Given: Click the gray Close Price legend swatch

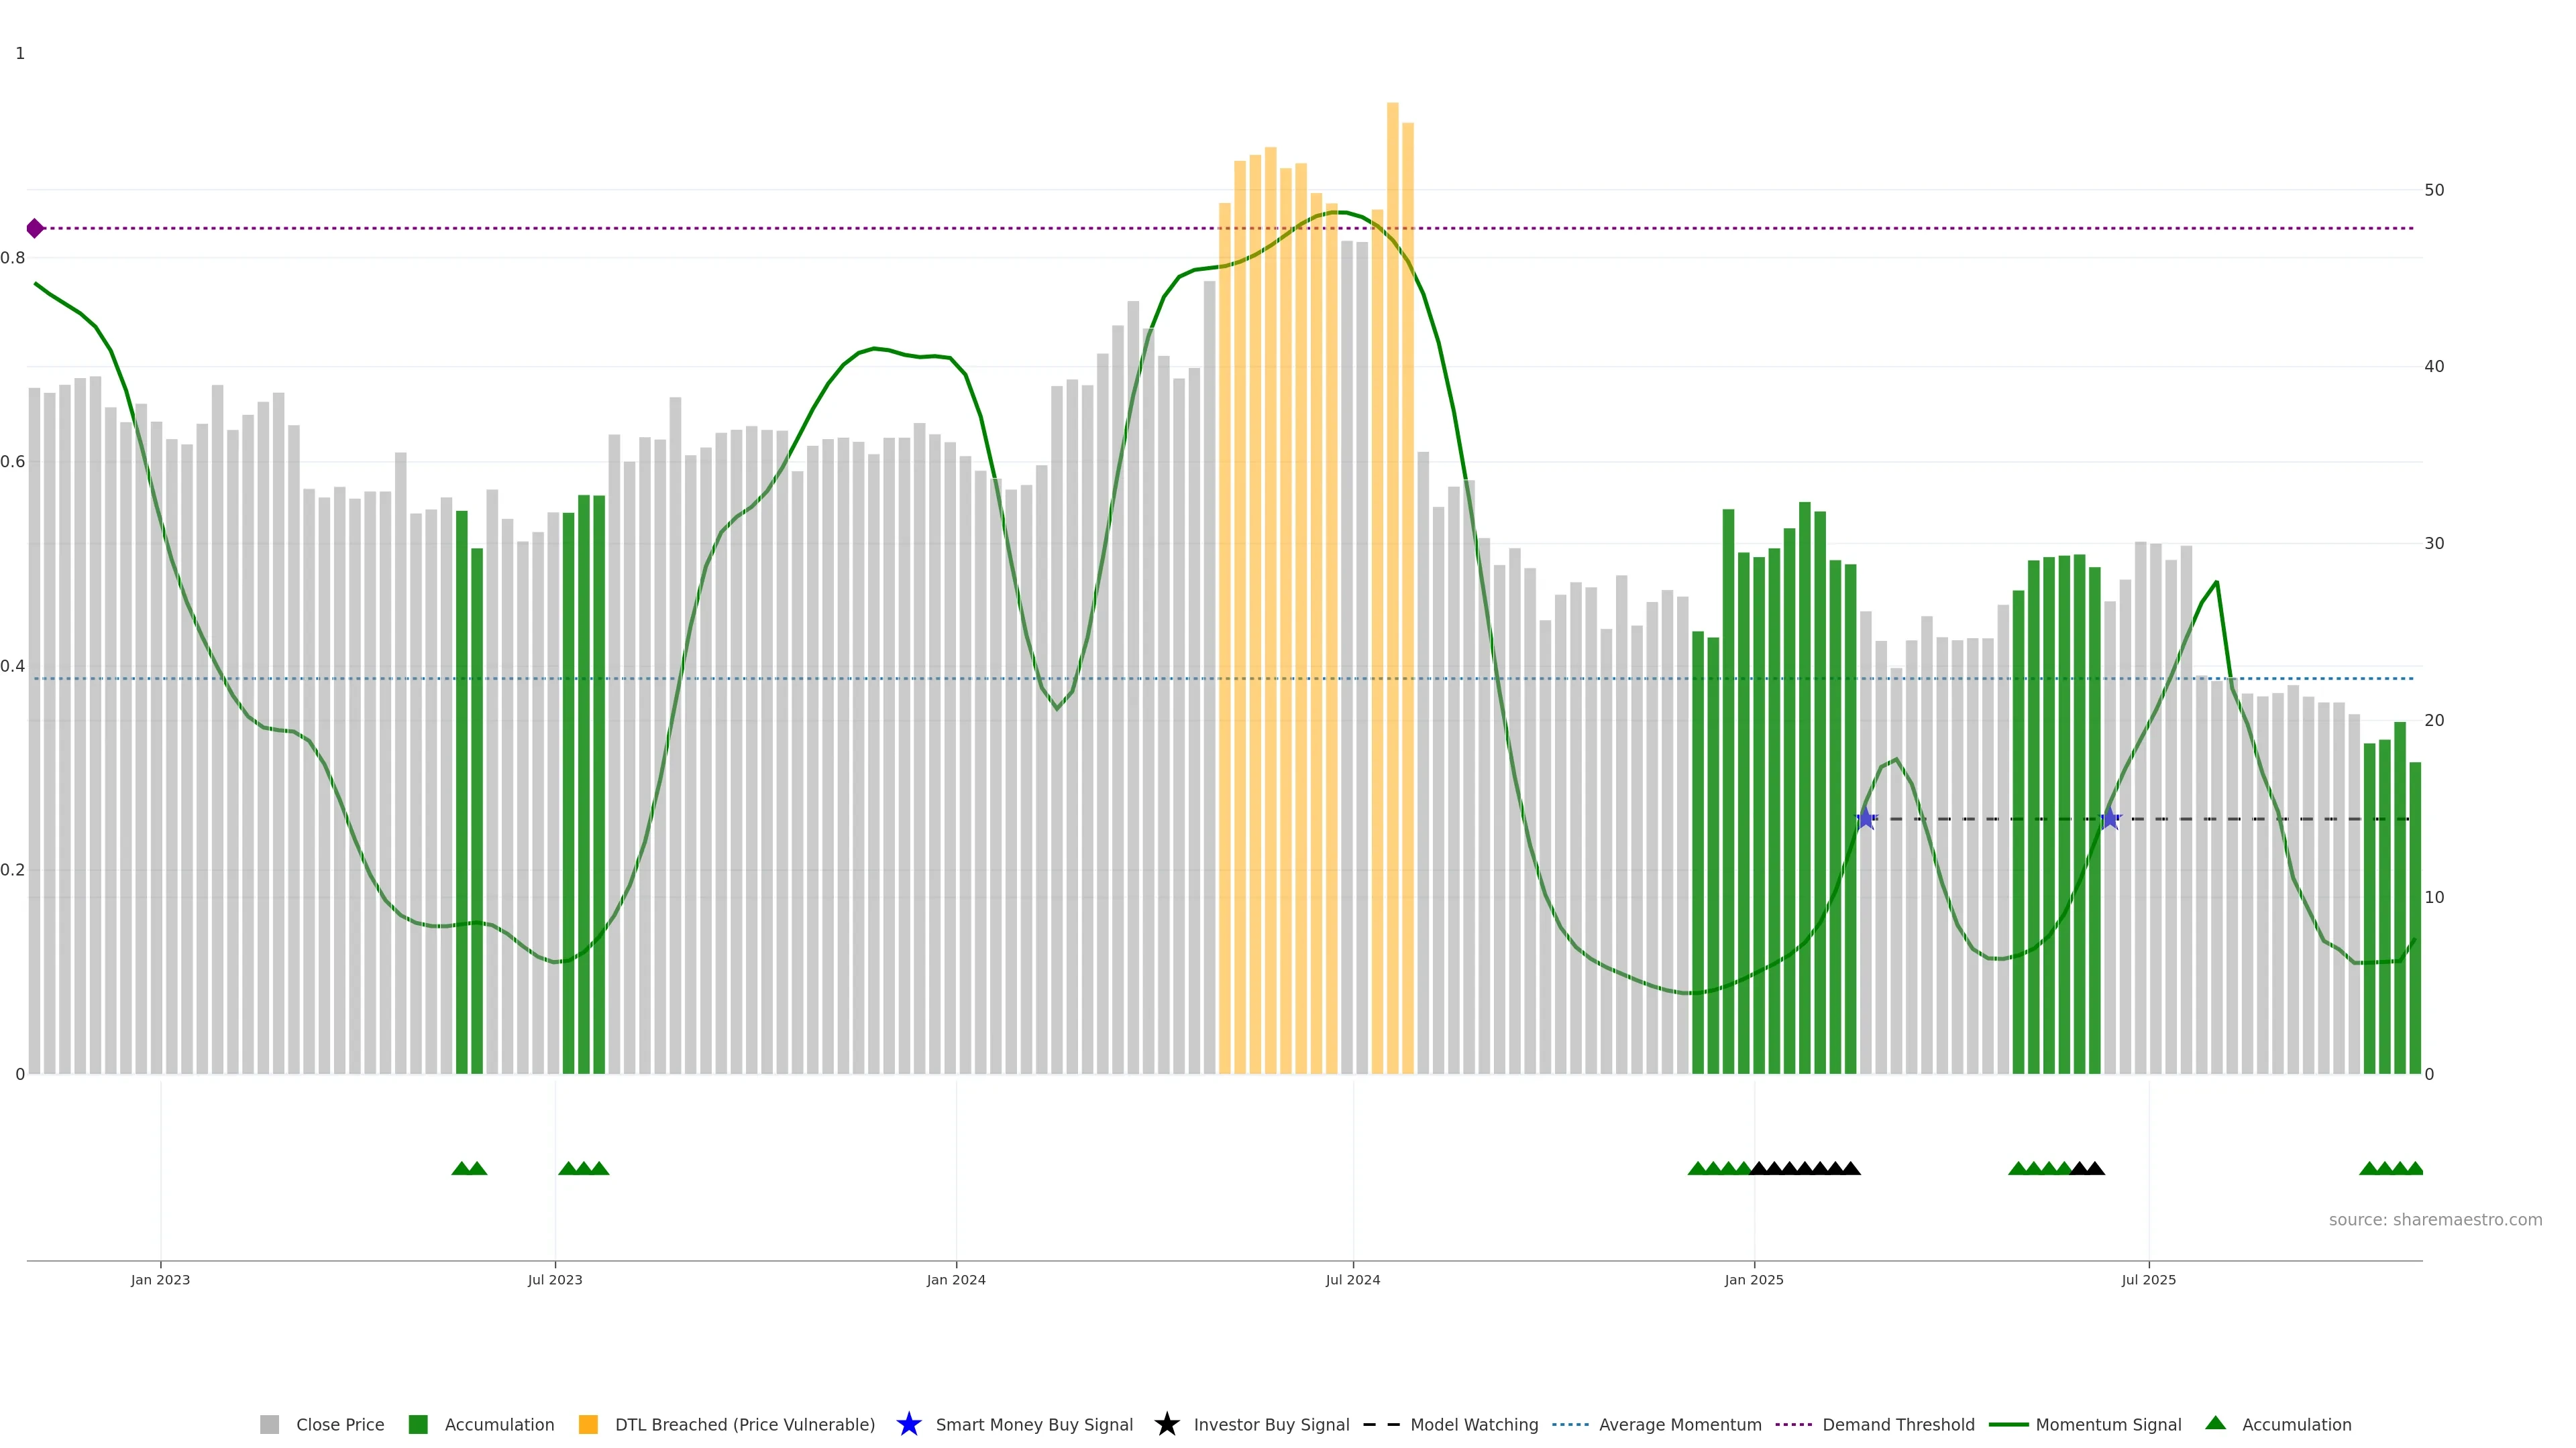Looking at the screenshot, I should (269, 1424).
